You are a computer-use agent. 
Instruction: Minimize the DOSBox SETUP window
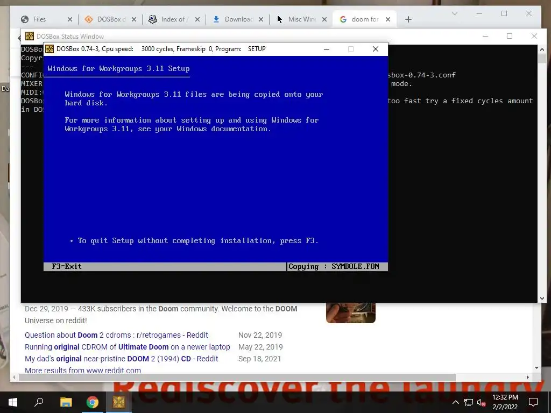click(327, 49)
